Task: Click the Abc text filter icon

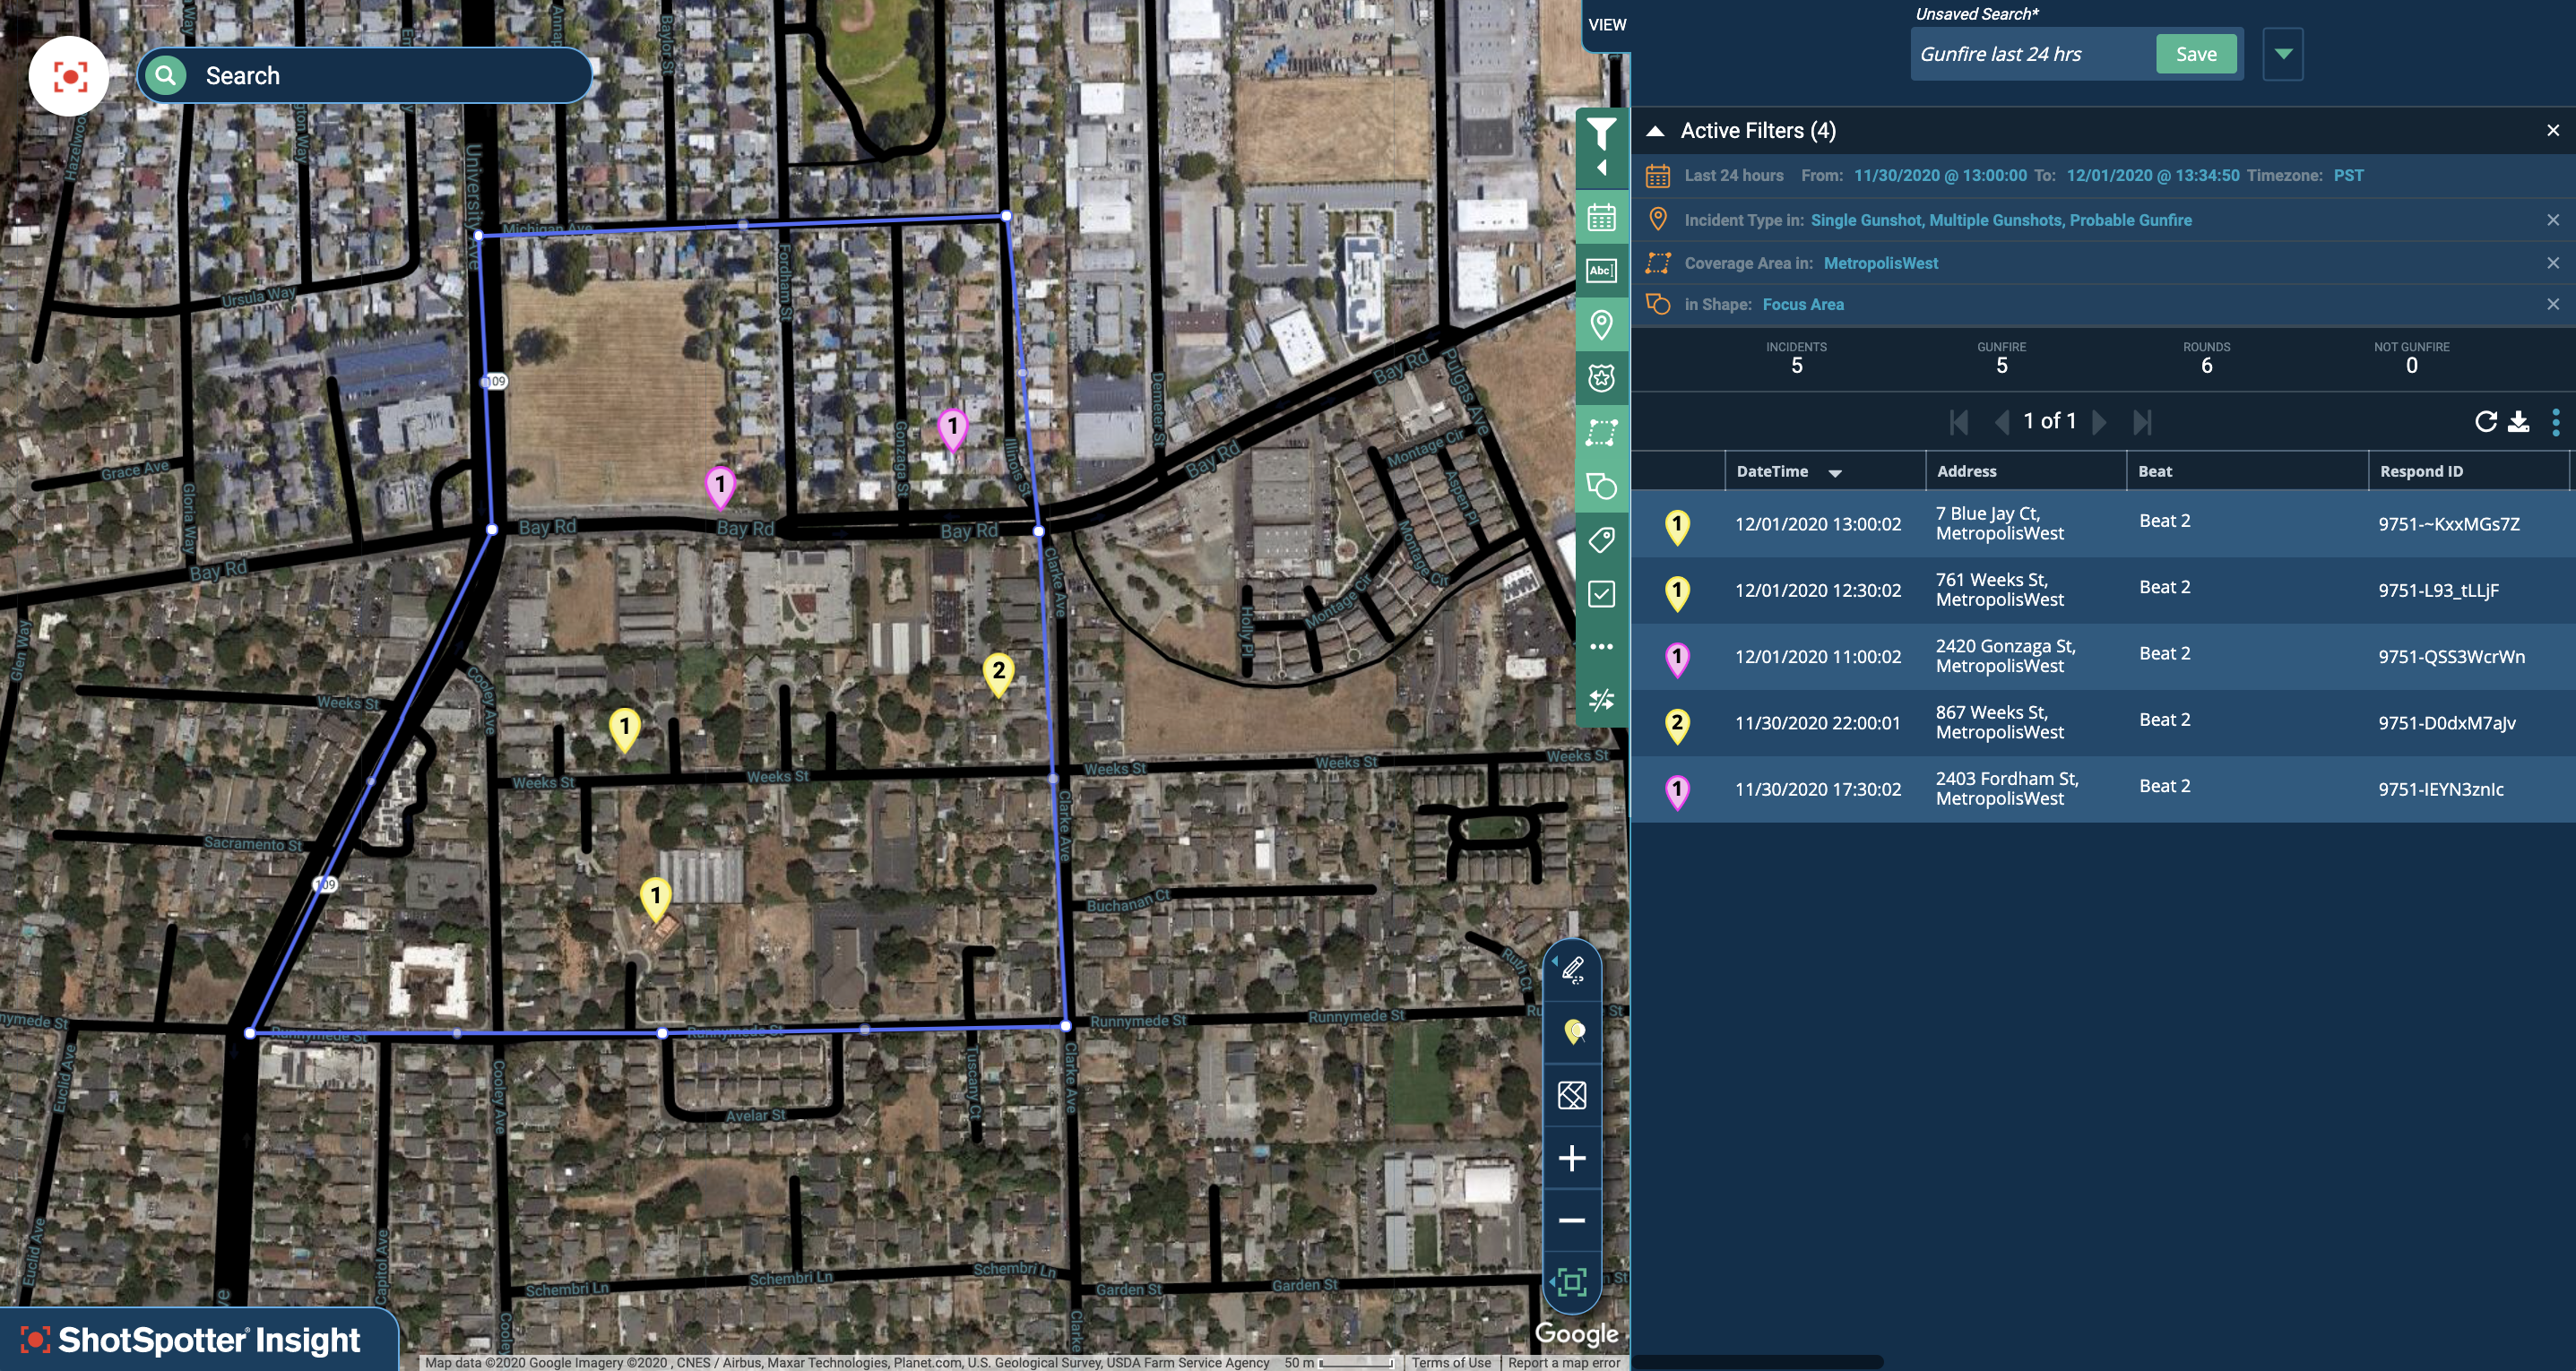Action: pyautogui.click(x=1601, y=270)
